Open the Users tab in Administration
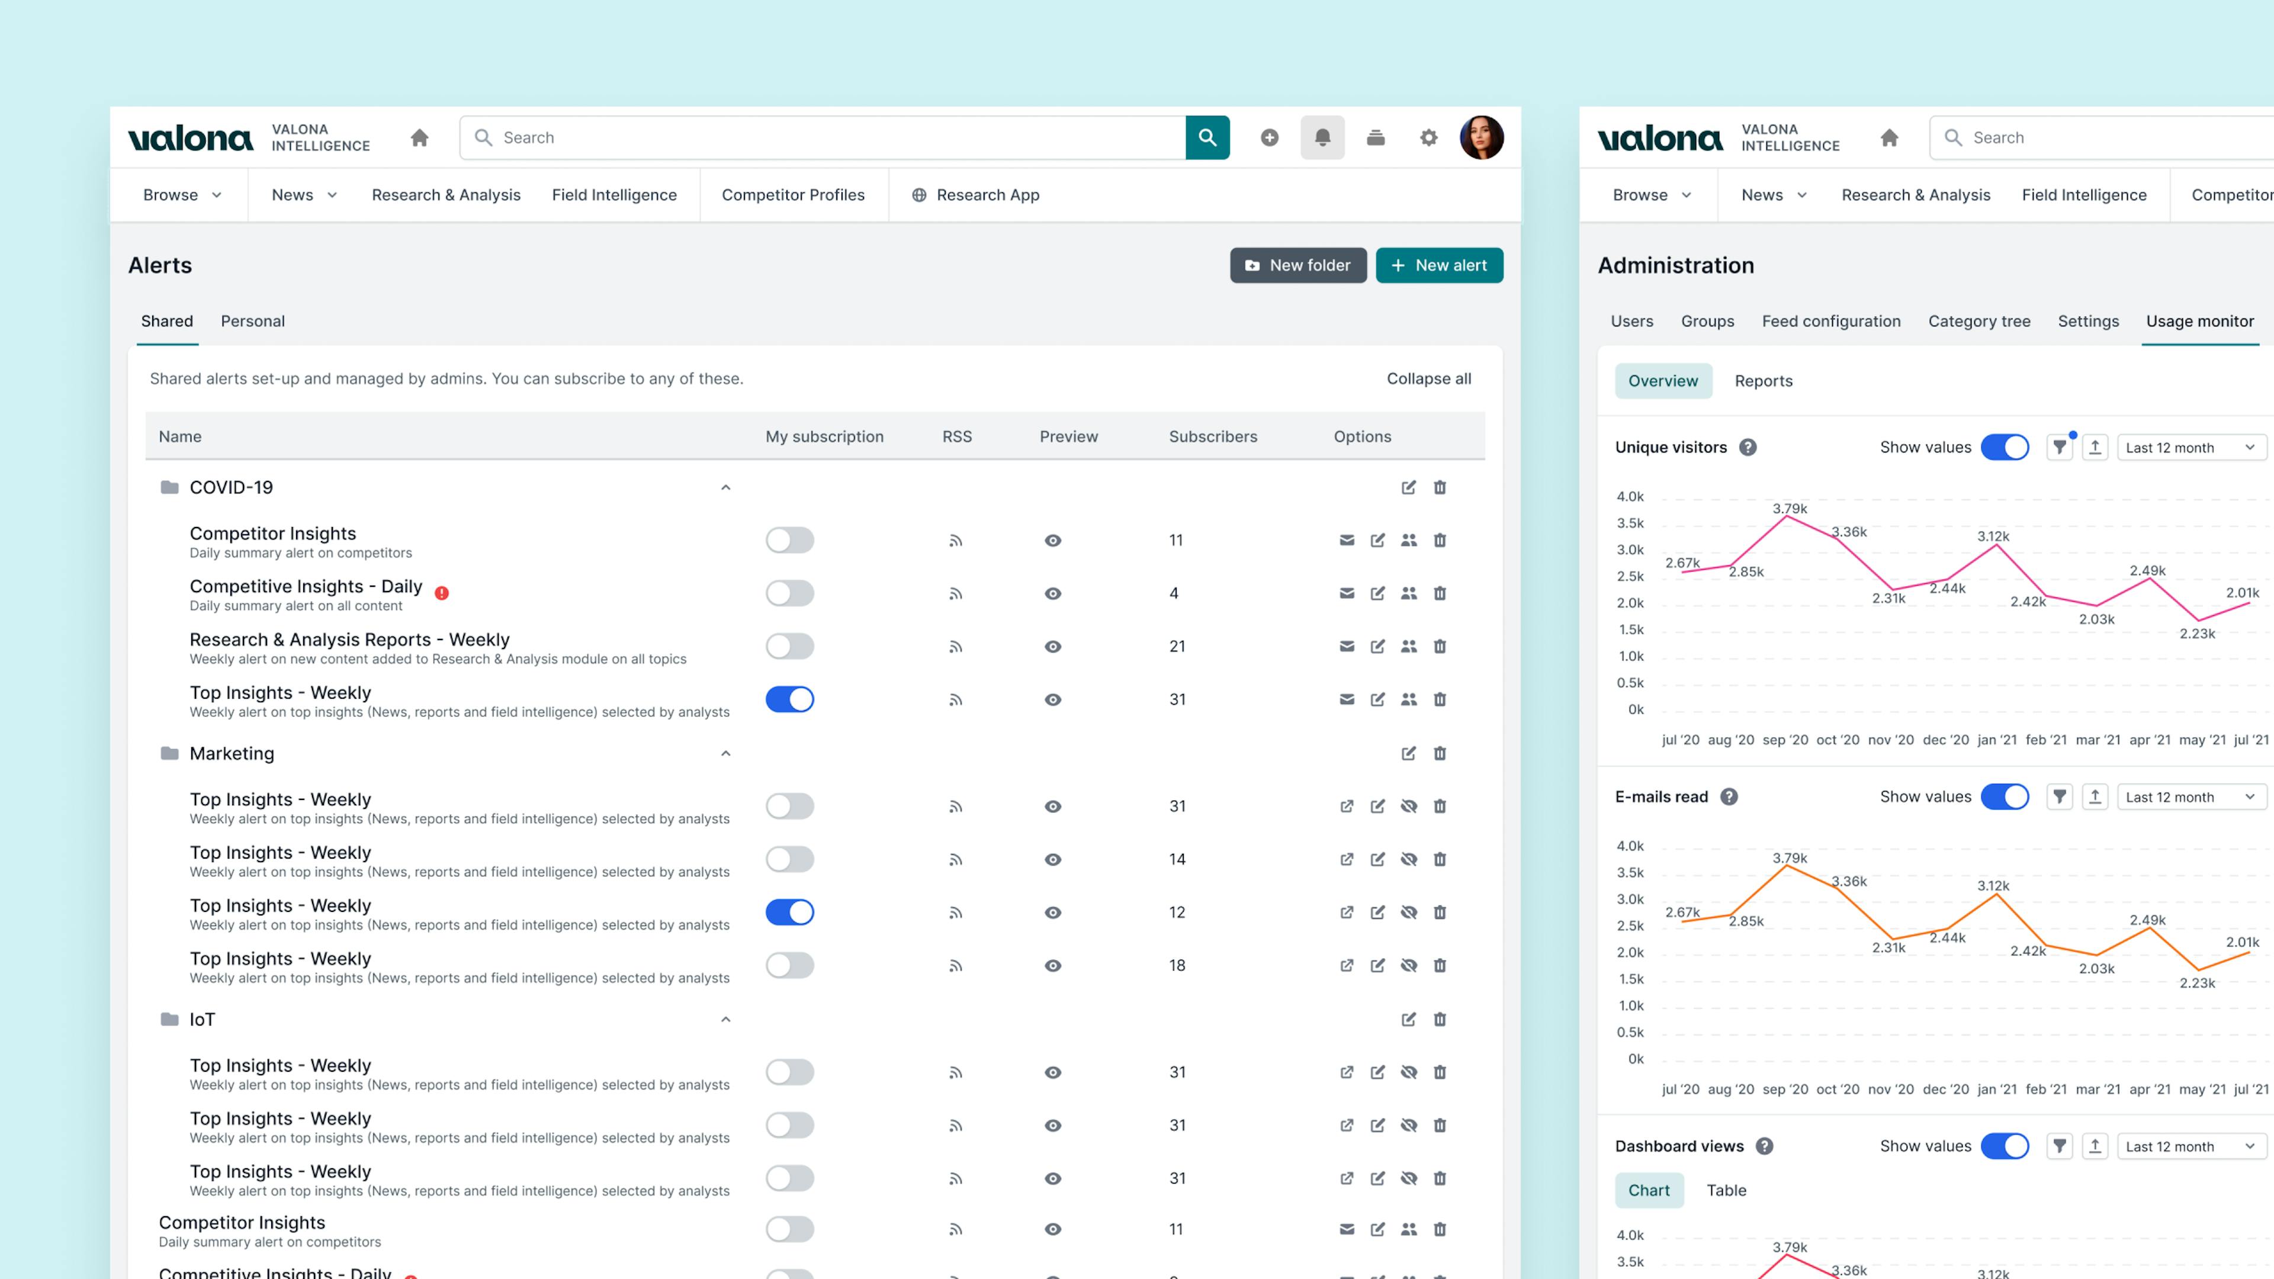This screenshot has width=2274, height=1279. tap(1631, 322)
